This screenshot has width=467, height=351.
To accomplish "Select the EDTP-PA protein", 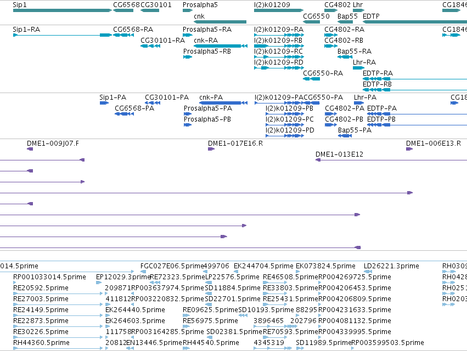I will pyautogui.click(x=417, y=114).
